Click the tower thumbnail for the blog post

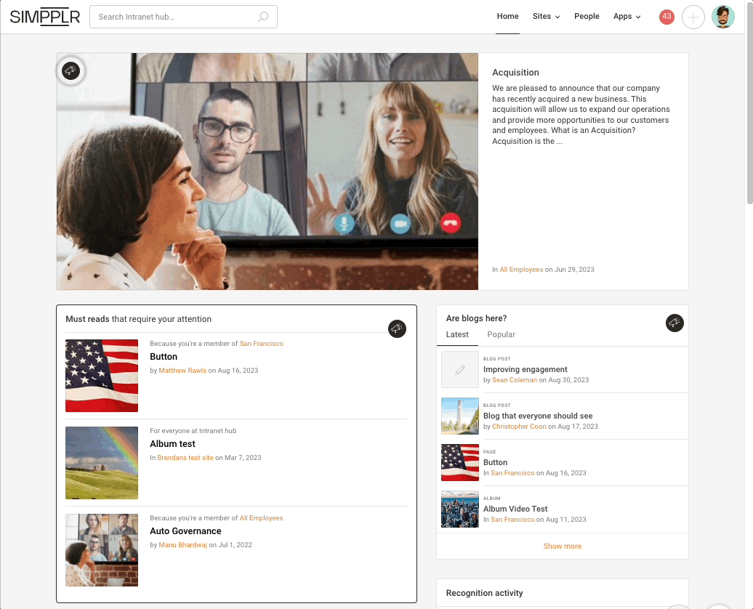point(460,416)
